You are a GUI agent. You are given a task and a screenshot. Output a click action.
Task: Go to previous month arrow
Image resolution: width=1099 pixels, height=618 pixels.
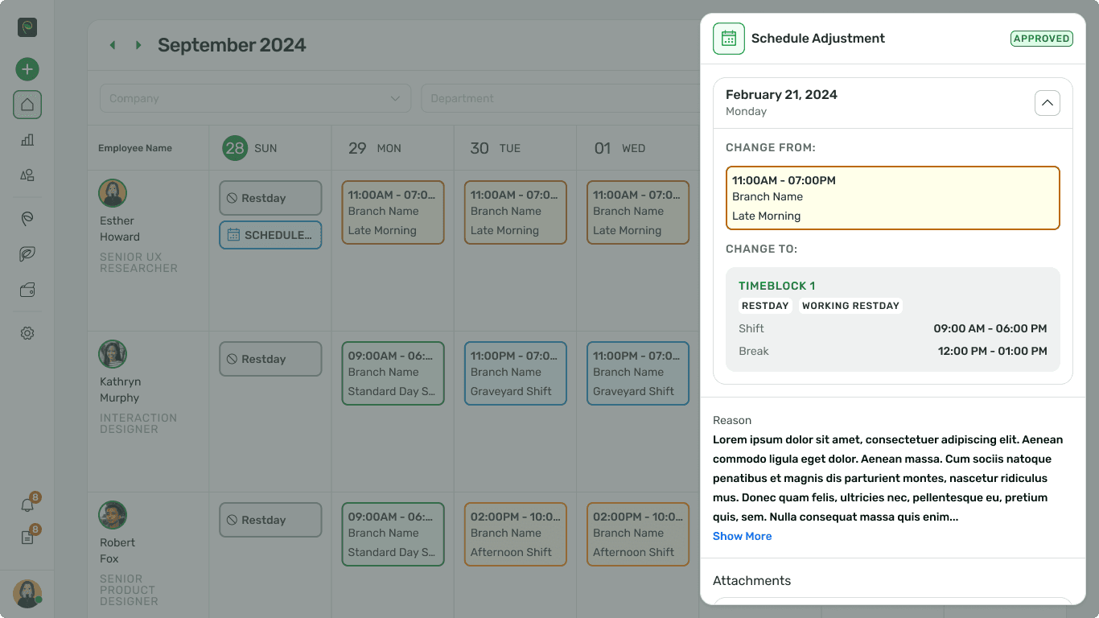click(113, 45)
